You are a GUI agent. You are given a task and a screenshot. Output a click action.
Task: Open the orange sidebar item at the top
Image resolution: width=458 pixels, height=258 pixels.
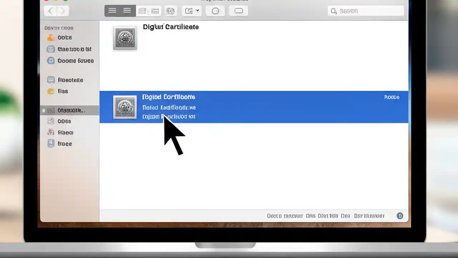tap(64, 37)
